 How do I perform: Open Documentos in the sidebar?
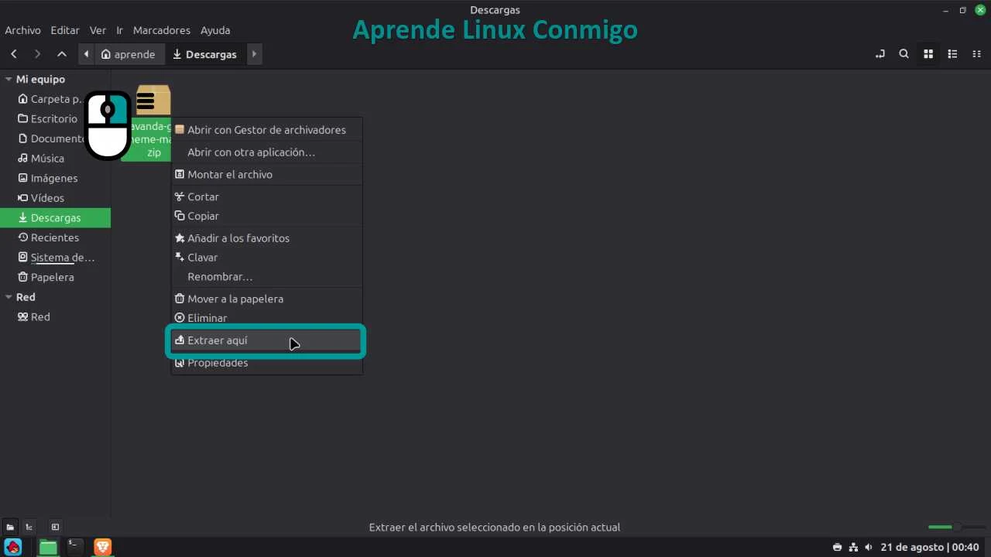click(x=55, y=138)
